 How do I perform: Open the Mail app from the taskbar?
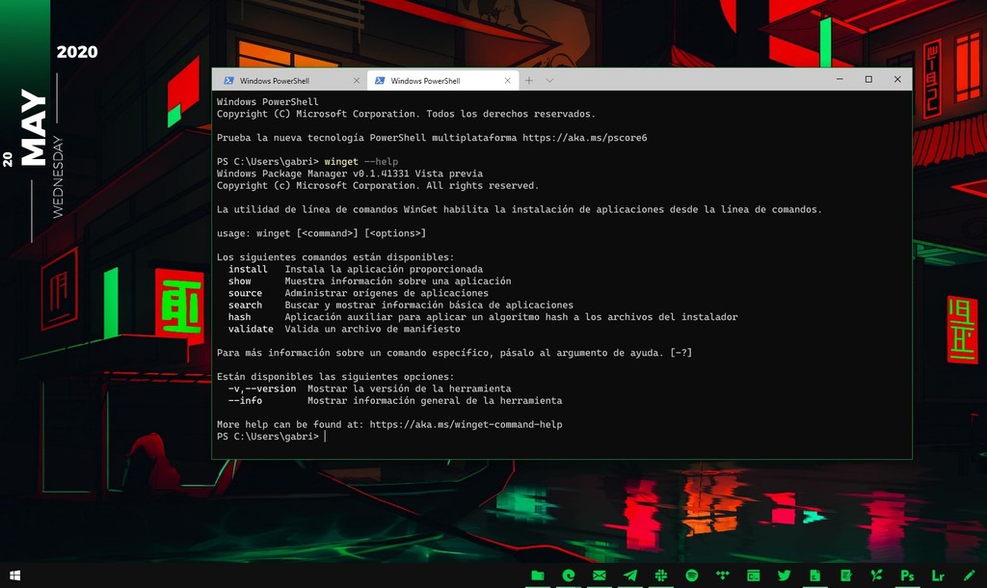point(599,574)
